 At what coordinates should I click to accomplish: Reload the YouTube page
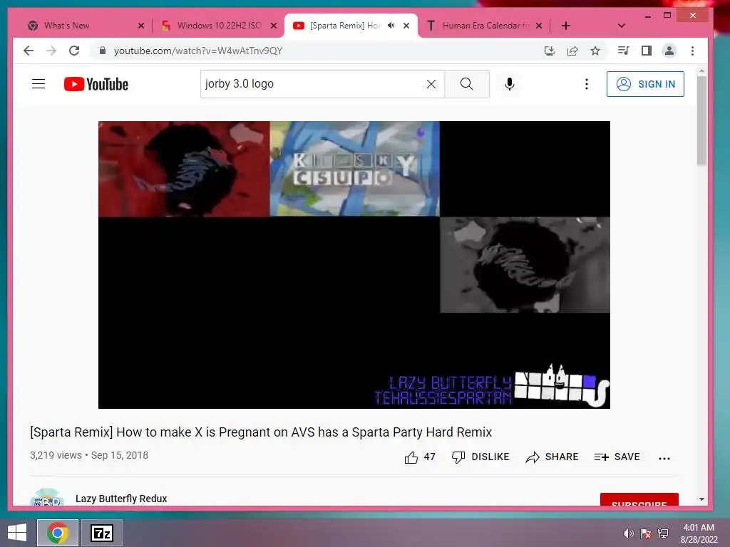pos(74,51)
